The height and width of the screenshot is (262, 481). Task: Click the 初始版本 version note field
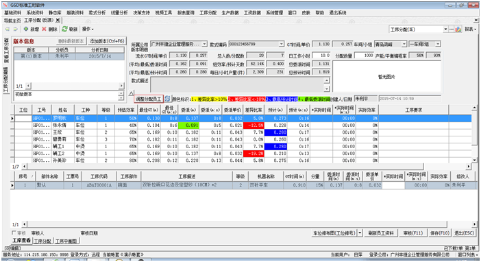click(x=66, y=96)
